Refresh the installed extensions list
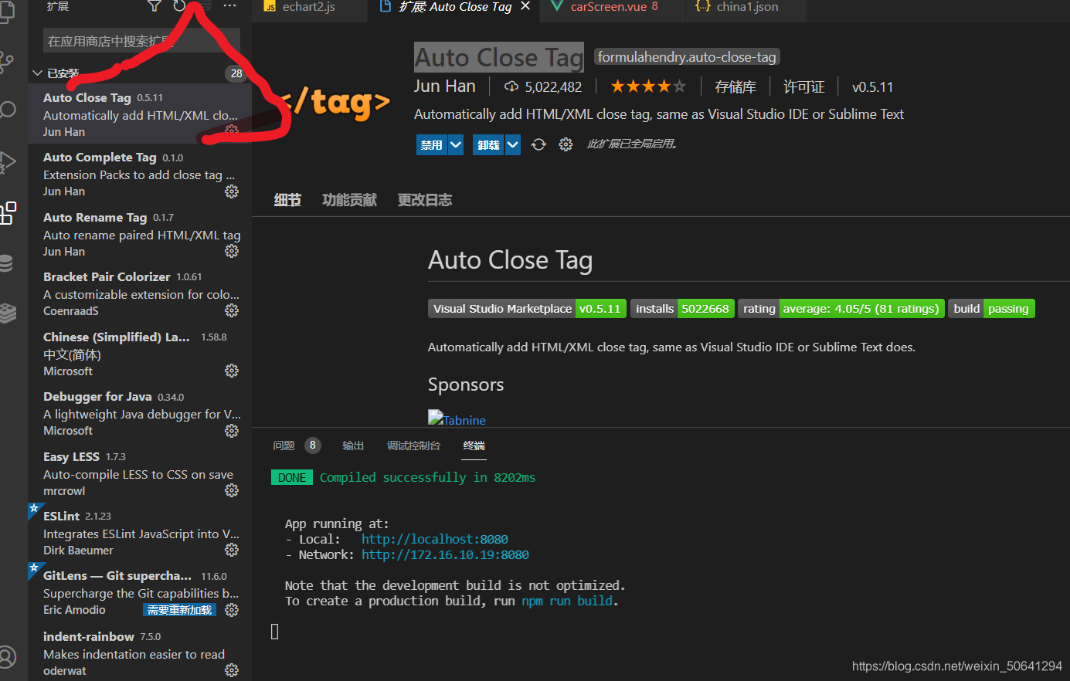Screen dimensions: 1070x681 tap(178, 6)
